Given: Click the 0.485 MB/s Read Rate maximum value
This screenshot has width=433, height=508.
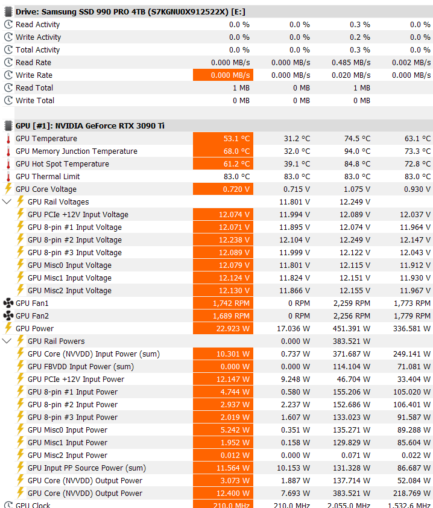Looking at the screenshot, I should 351,63.
